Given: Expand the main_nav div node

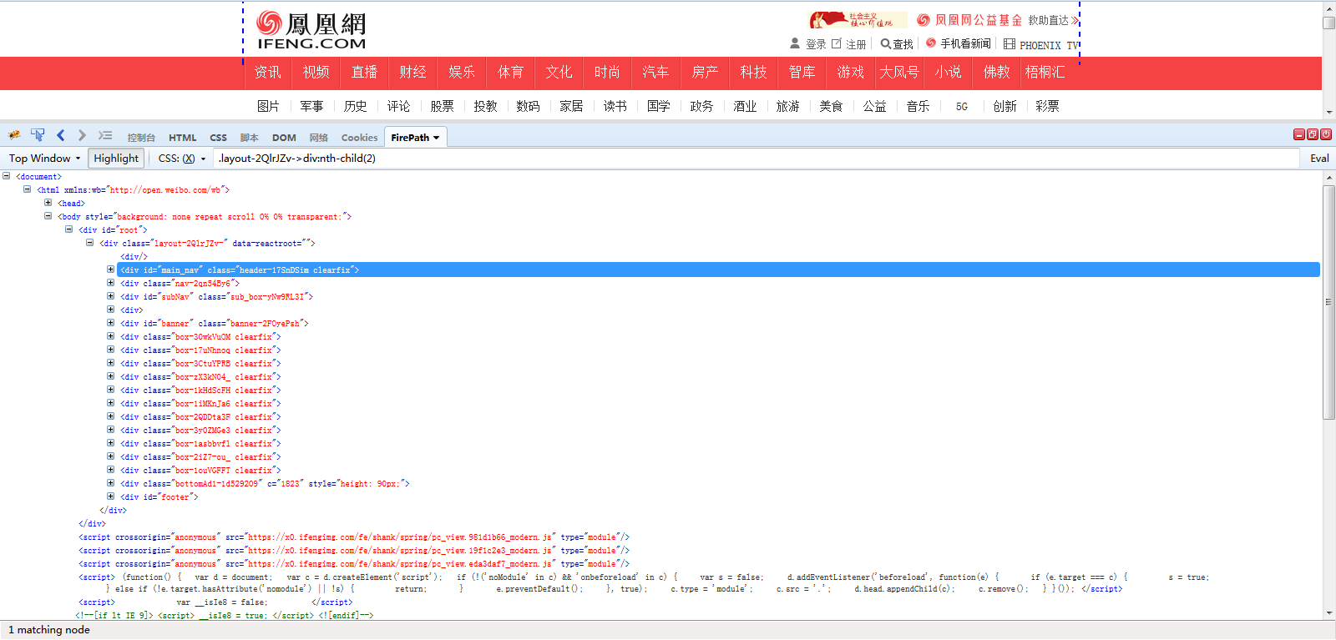Looking at the screenshot, I should click(110, 270).
